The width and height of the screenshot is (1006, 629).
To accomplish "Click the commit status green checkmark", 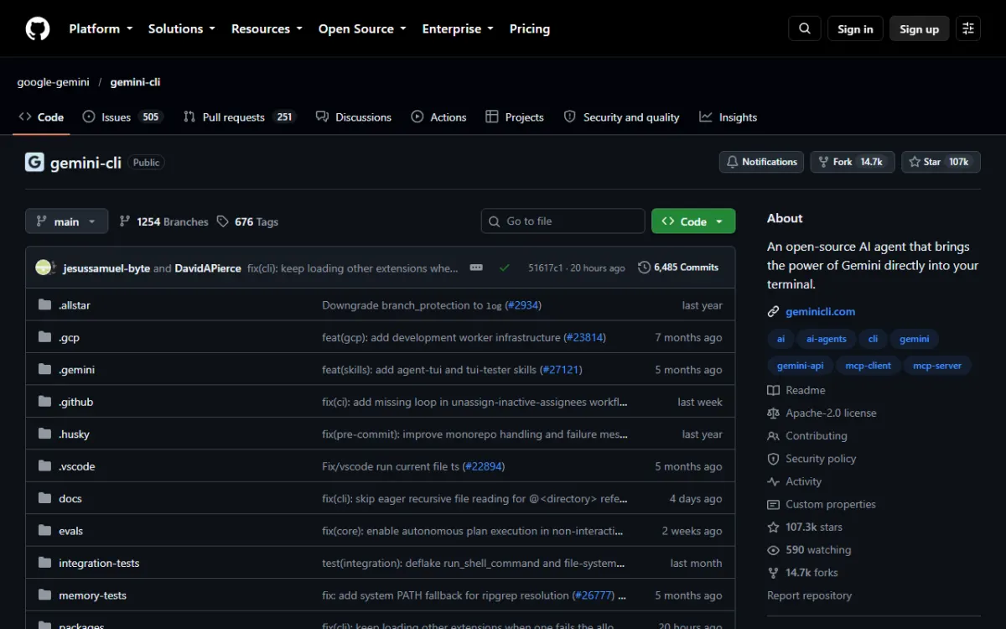I will [x=504, y=268].
